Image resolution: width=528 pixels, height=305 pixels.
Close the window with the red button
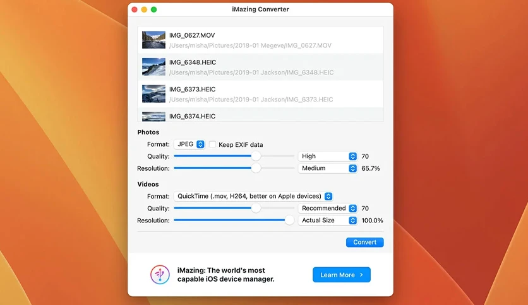pos(135,9)
